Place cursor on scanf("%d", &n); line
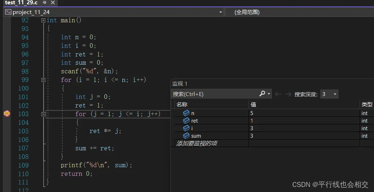The image size is (374, 192). pyautogui.click(x=89, y=71)
